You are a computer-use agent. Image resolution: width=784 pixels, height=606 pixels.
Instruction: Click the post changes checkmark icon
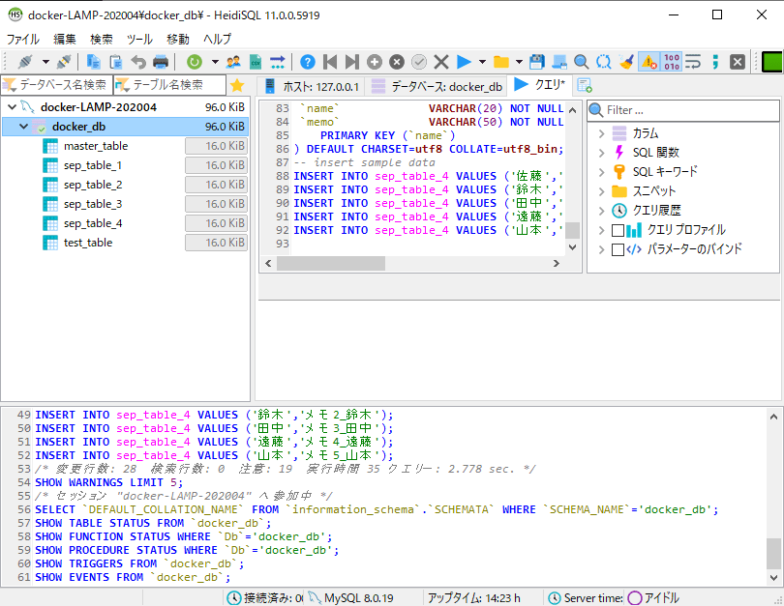click(x=419, y=62)
